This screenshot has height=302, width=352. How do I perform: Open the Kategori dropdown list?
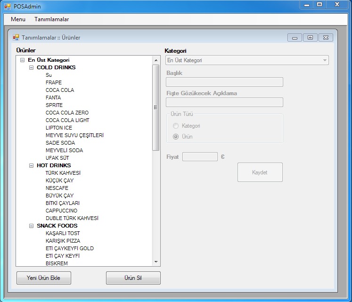(x=325, y=60)
